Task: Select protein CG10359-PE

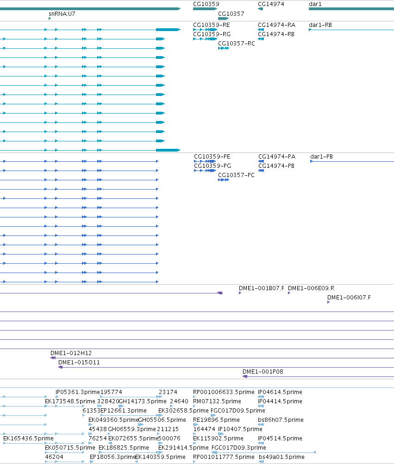Action: pyautogui.click(x=212, y=157)
